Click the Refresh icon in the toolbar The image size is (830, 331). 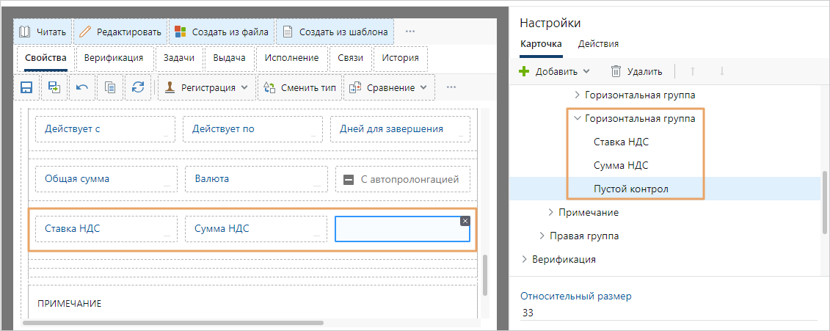click(x=138, y=87)
